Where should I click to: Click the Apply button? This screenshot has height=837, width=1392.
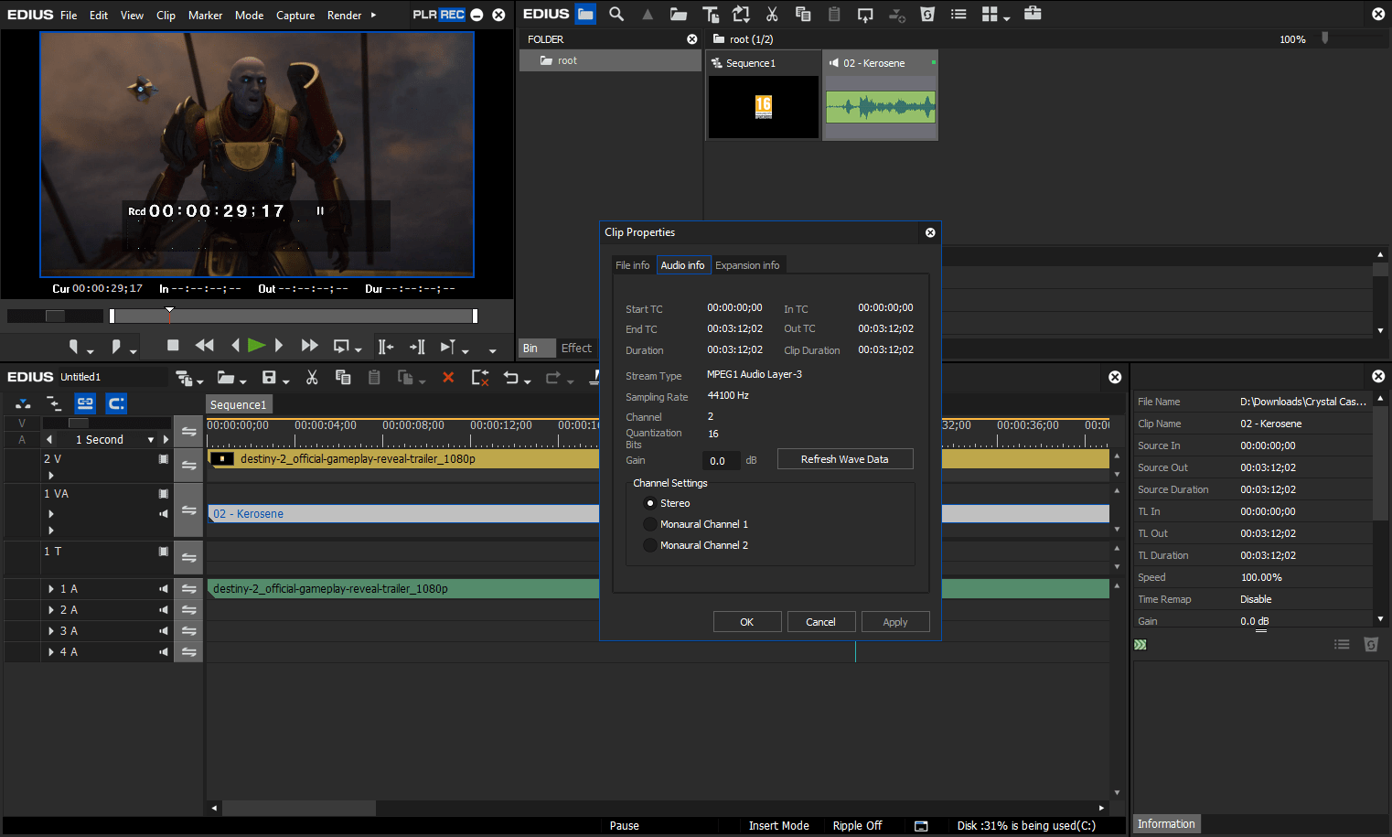895,622
